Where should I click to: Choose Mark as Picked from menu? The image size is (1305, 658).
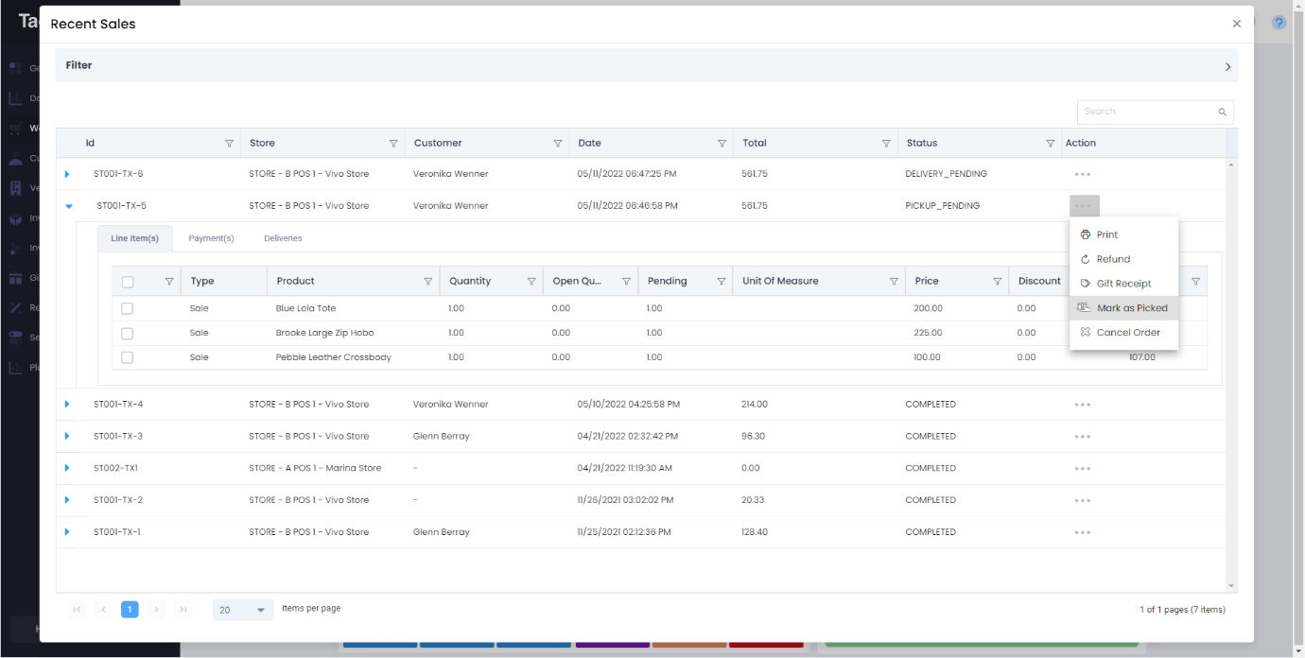click(x=1131, y=308)
